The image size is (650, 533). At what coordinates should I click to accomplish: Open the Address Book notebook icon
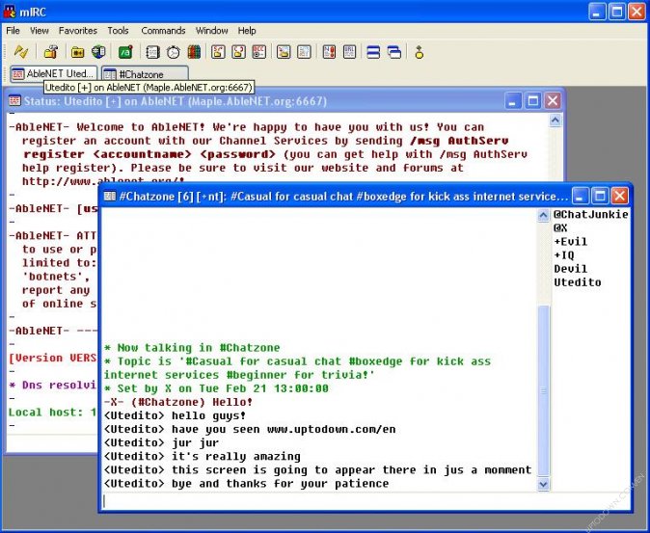pos(152,52)
